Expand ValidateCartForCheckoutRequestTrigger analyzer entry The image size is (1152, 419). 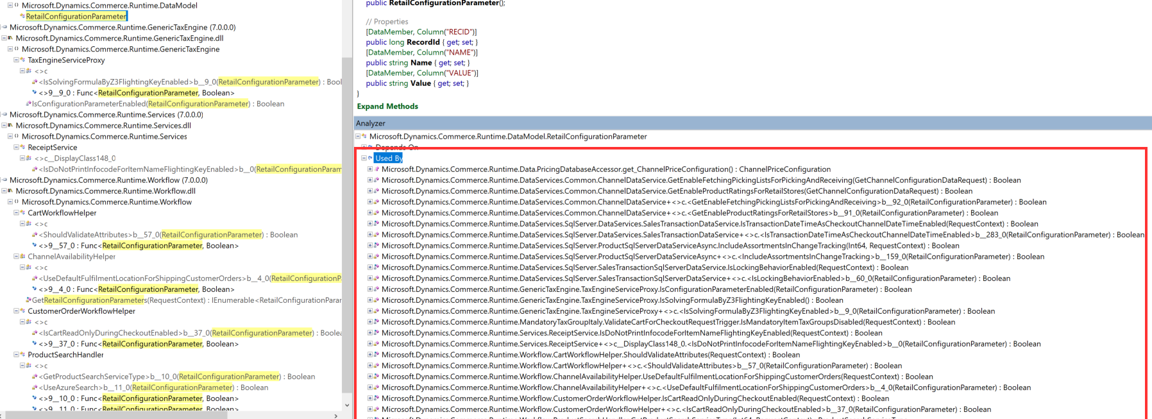coord(370,321)
